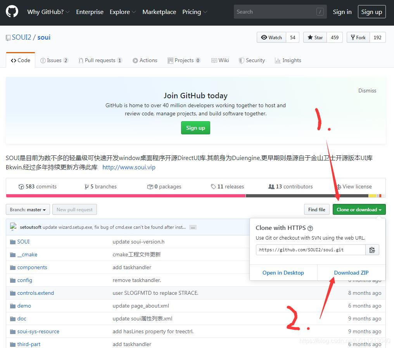This screenshot has width=394, height=348.
Task: Click the commits history icon
Action: [21, 186]
